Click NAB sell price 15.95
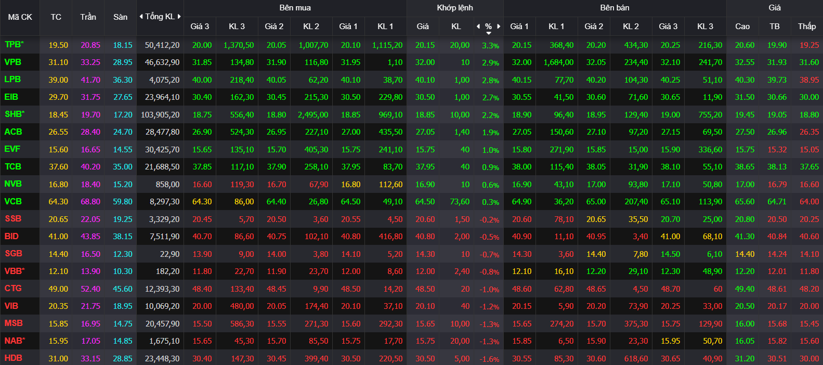Screen dimensions: 823x365 pyautogui.click(x=670, y=341)
